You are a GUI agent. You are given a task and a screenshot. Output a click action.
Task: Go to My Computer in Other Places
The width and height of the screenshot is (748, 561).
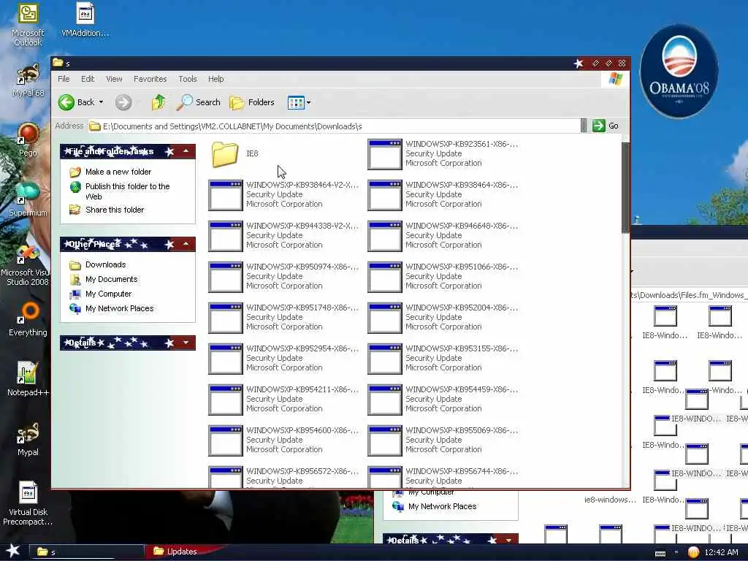101,294
